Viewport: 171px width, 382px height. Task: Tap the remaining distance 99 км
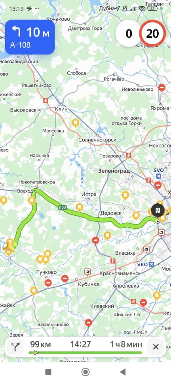click(40, 345)
